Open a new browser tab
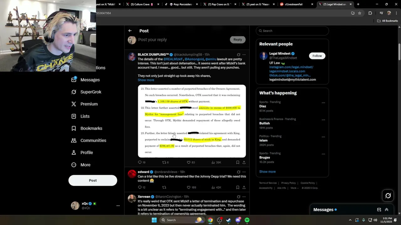The height and width of the screenshot is (225, 401). tap(358, 4)
